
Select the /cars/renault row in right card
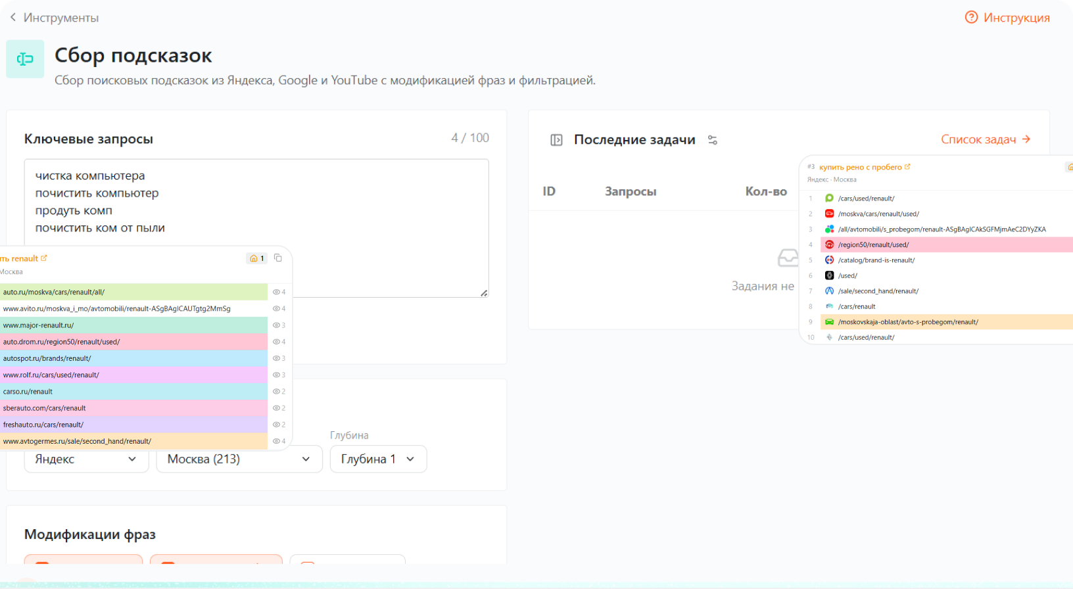pyautogui.click(x=947, y=306)
